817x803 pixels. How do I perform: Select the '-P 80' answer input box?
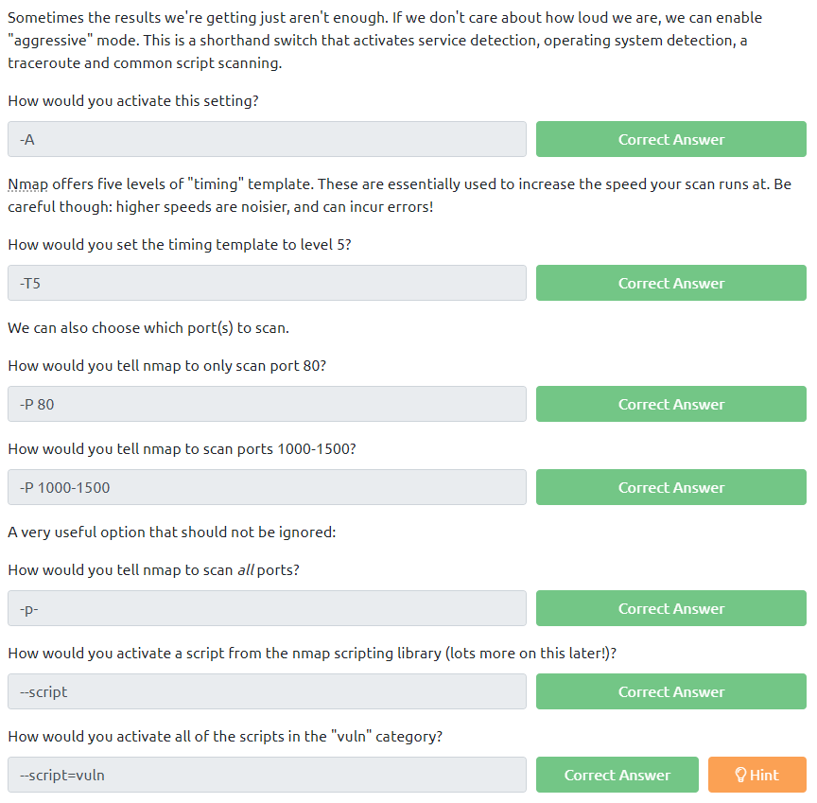tap(267, 404)
